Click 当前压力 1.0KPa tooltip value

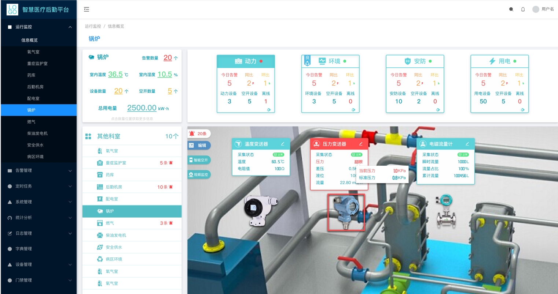(399, 171)
